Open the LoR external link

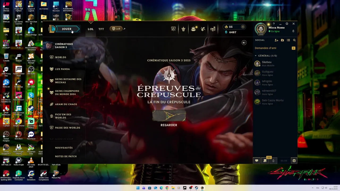click(117, 29)
